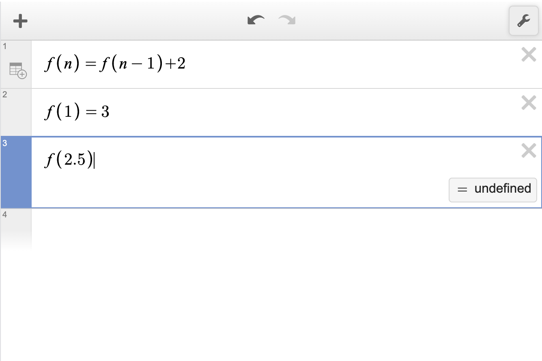Undo the last action
The image size is (542, 361).
tap(256, 20)
